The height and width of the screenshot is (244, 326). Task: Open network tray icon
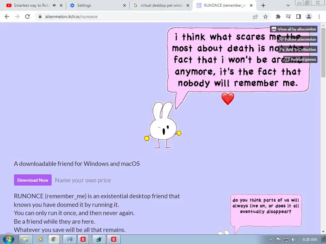tap(286, 240)
